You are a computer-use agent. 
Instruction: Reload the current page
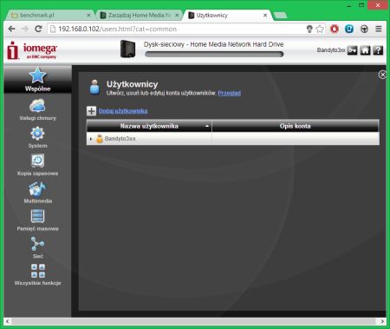38,29
